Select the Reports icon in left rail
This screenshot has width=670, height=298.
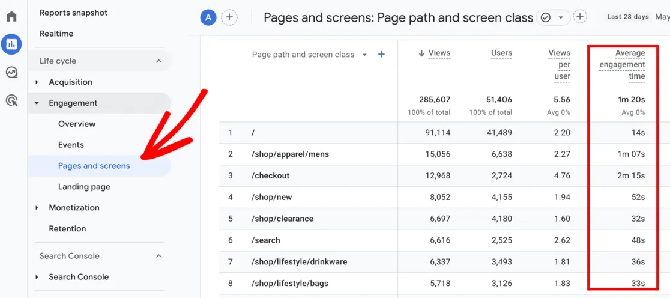click(11, 44)
